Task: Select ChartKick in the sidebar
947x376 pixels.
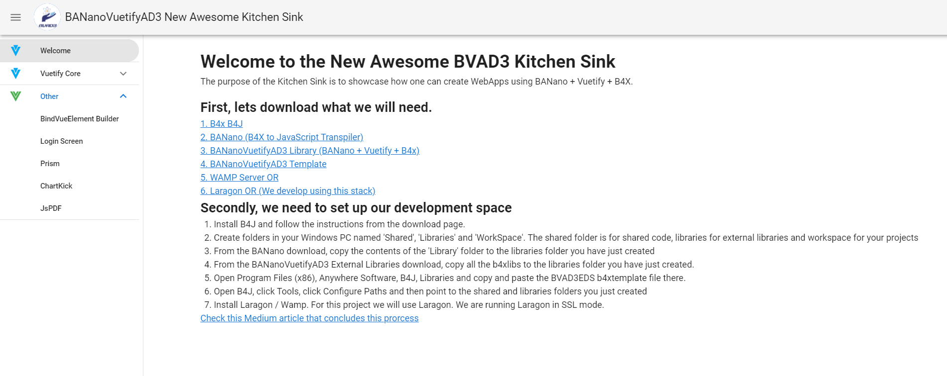Action: click(56, 186)
